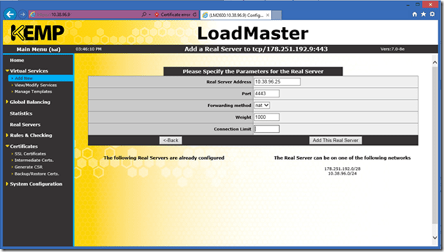Click the KEMP logo
444x252 pixels.
37,32
